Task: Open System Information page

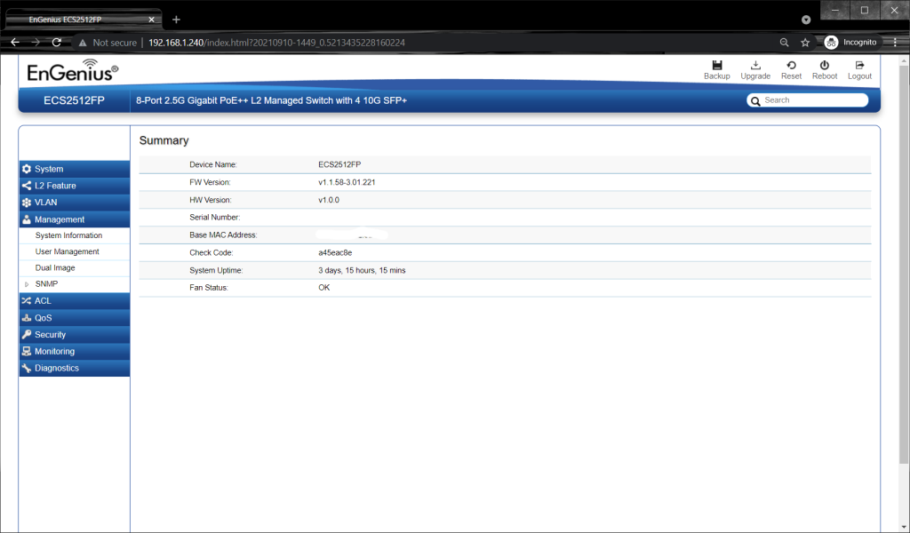Action: 68,235
